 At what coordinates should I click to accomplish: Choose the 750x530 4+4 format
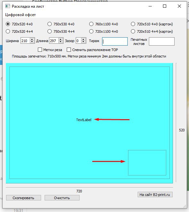pyautogui.click(x=61, y=31)
